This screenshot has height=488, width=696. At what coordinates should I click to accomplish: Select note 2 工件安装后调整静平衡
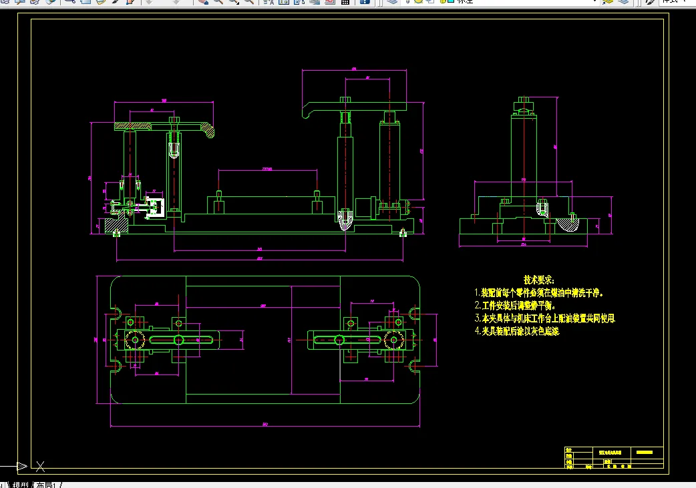coord(515,306)
